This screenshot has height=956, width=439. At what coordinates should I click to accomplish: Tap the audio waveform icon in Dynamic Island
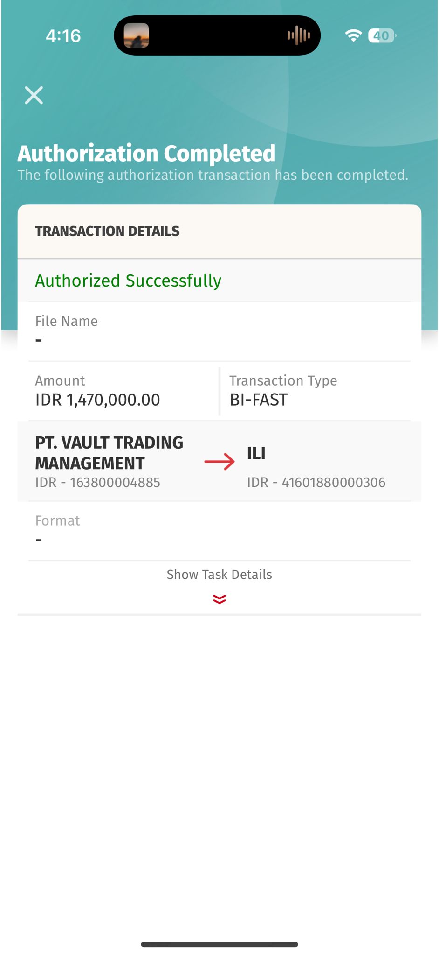click(x=299, y=35)
